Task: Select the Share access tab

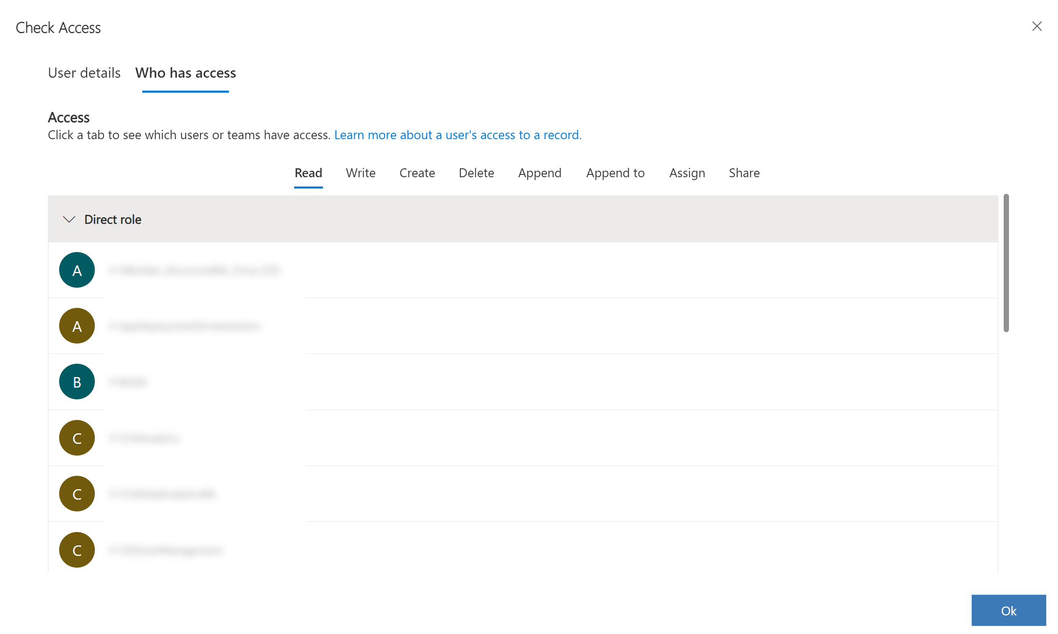Action: pos(744,172)
